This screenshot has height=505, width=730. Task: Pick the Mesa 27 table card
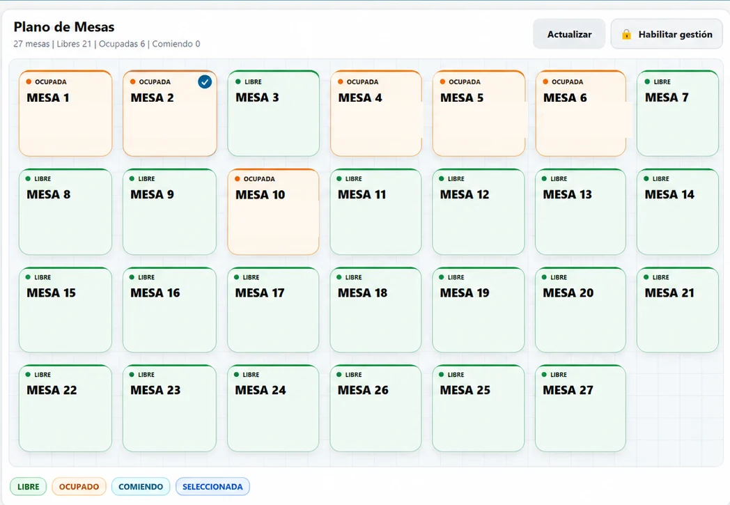[580, 408]
